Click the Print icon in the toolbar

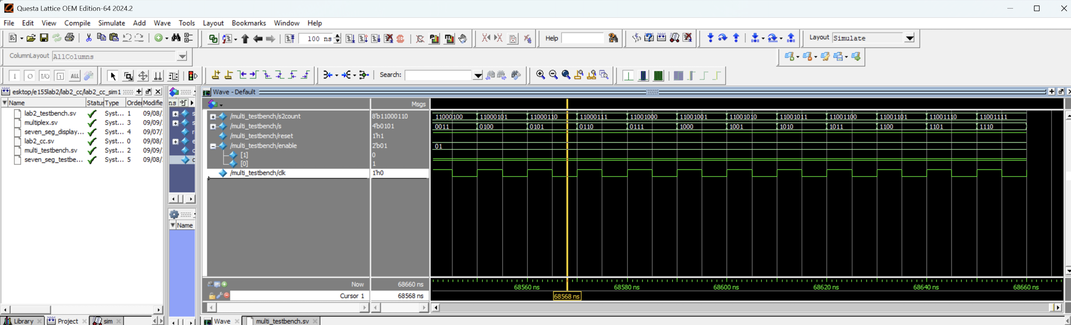[x=70, y=38]
